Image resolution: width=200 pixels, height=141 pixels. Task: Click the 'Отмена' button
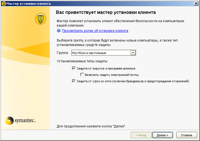click(186, 135)
